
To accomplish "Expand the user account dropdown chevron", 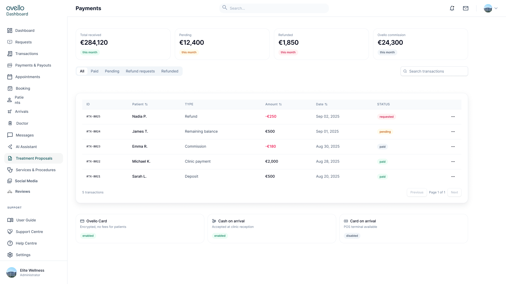I will [x=496, y=8].
